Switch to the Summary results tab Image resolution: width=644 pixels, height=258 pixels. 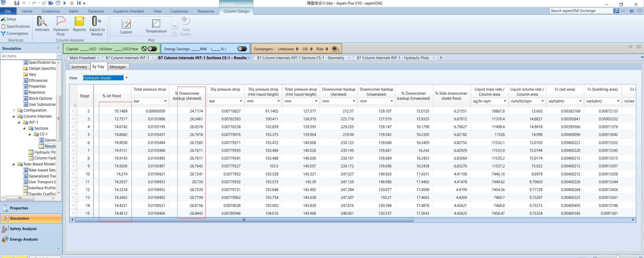point(79,67)
